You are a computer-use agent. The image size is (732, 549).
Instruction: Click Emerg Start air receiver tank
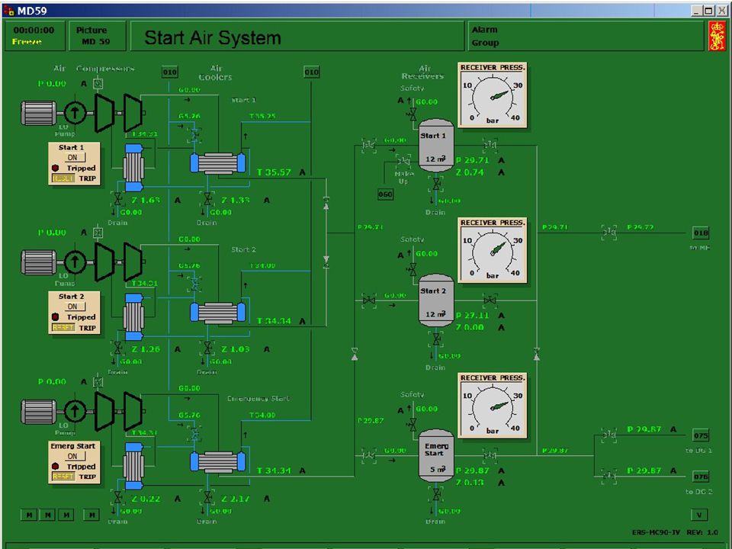(x=435, y=456)
